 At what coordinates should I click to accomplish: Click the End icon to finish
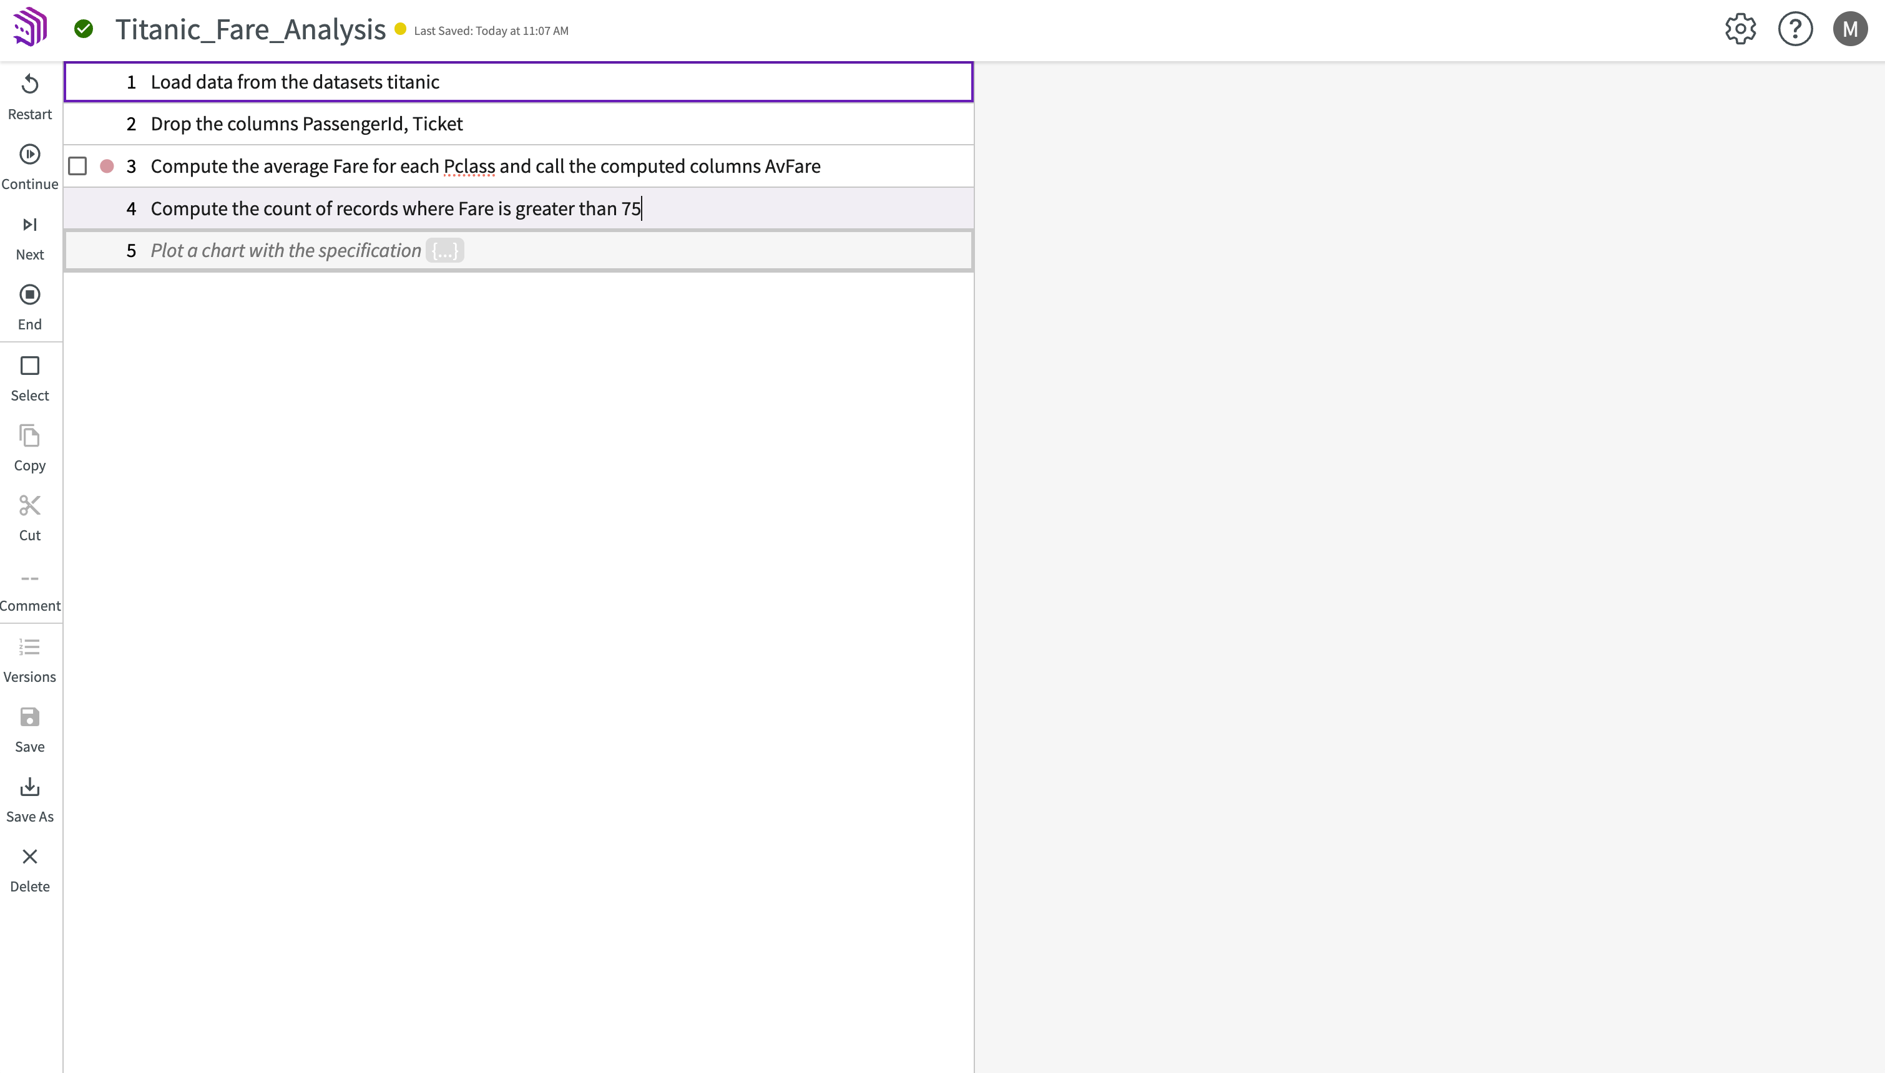click(x=30, y=295)
